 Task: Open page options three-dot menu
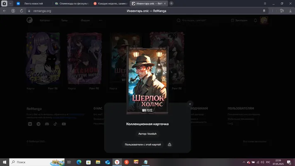273,11
